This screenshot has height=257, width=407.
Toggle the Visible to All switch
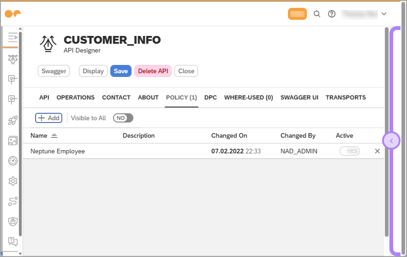(x=123, y=118)
